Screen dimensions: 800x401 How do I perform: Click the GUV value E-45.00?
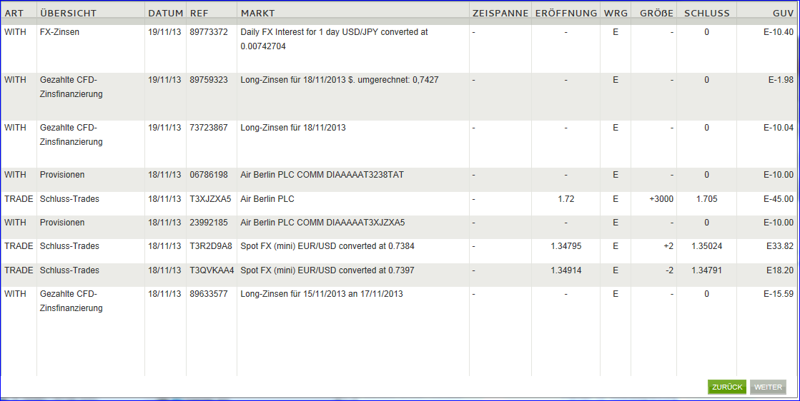click(x=779, y=199)
